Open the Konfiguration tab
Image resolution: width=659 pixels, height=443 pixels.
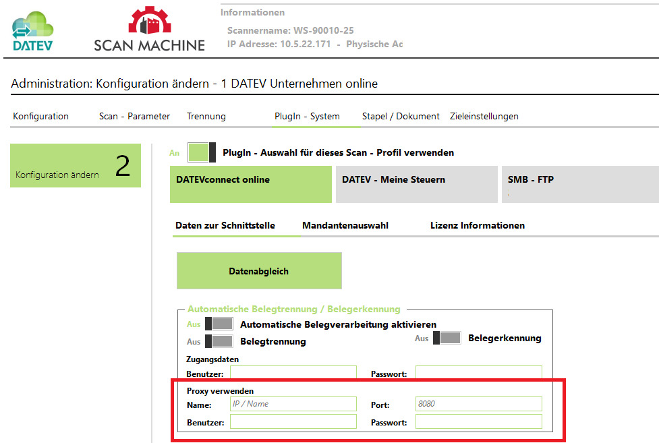(40, 116)
